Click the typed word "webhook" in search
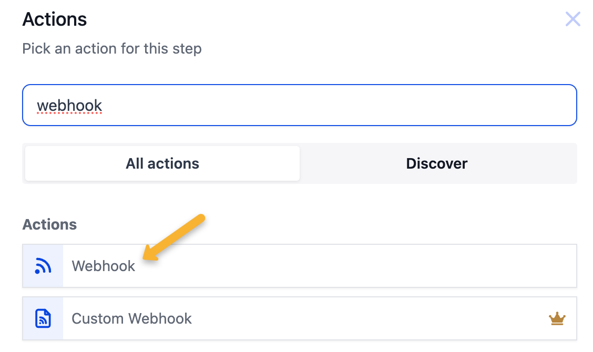593x352 pixels. 69,106
